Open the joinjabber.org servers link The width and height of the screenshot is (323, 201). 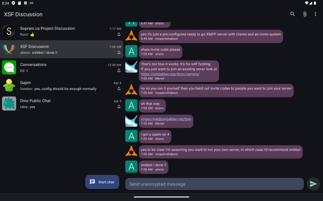coord(170,74)
